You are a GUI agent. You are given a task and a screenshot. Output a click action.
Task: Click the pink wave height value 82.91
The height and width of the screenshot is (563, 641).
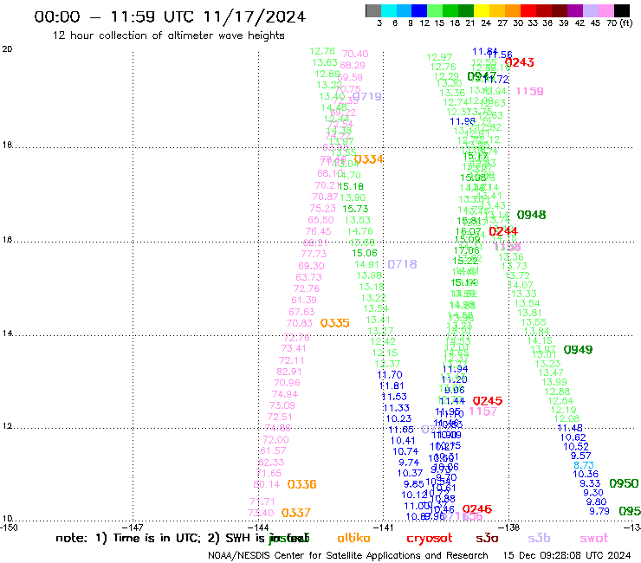[289, 372]
